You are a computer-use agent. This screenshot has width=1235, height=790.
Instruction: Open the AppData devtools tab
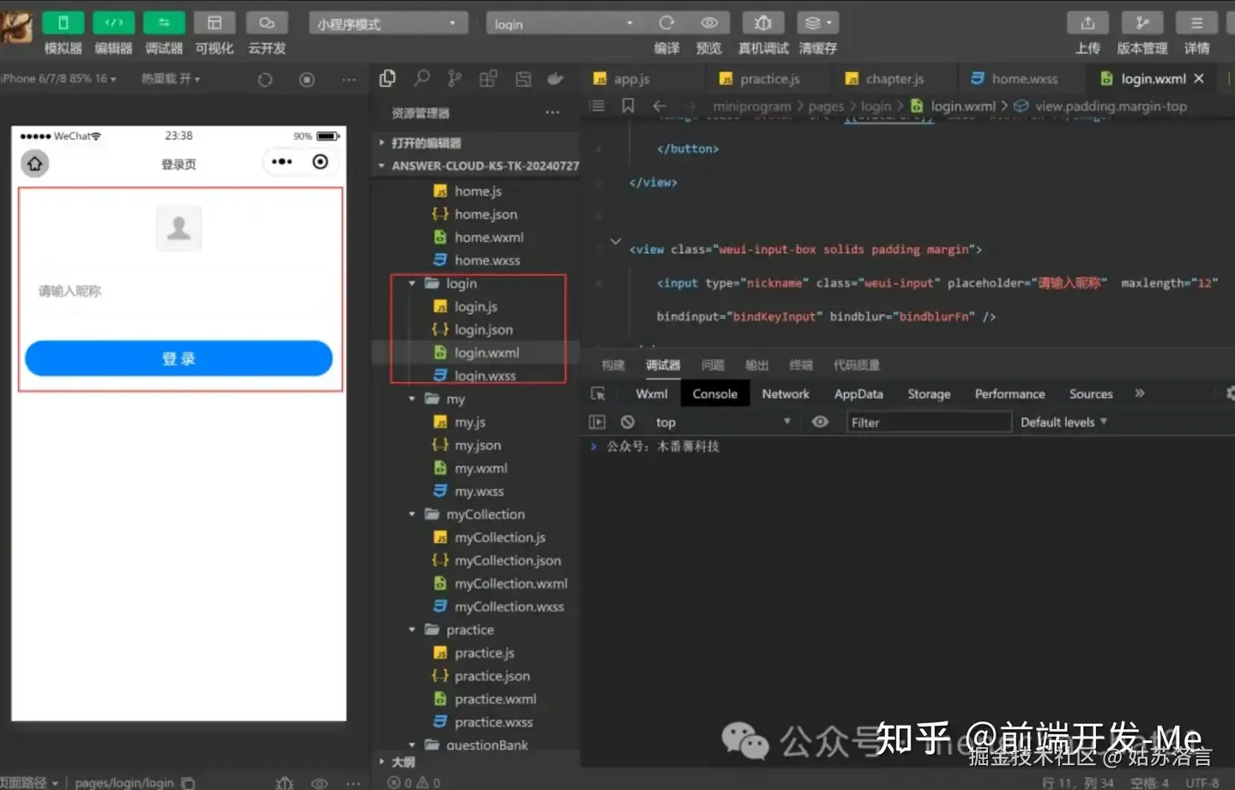click(858, 394)
